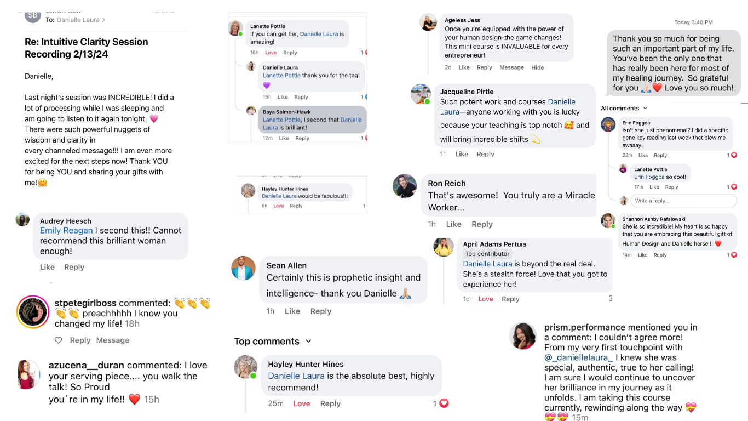Click Audrey Heesch's profile avatar
The image size is (748, 421).
point(22,220)
